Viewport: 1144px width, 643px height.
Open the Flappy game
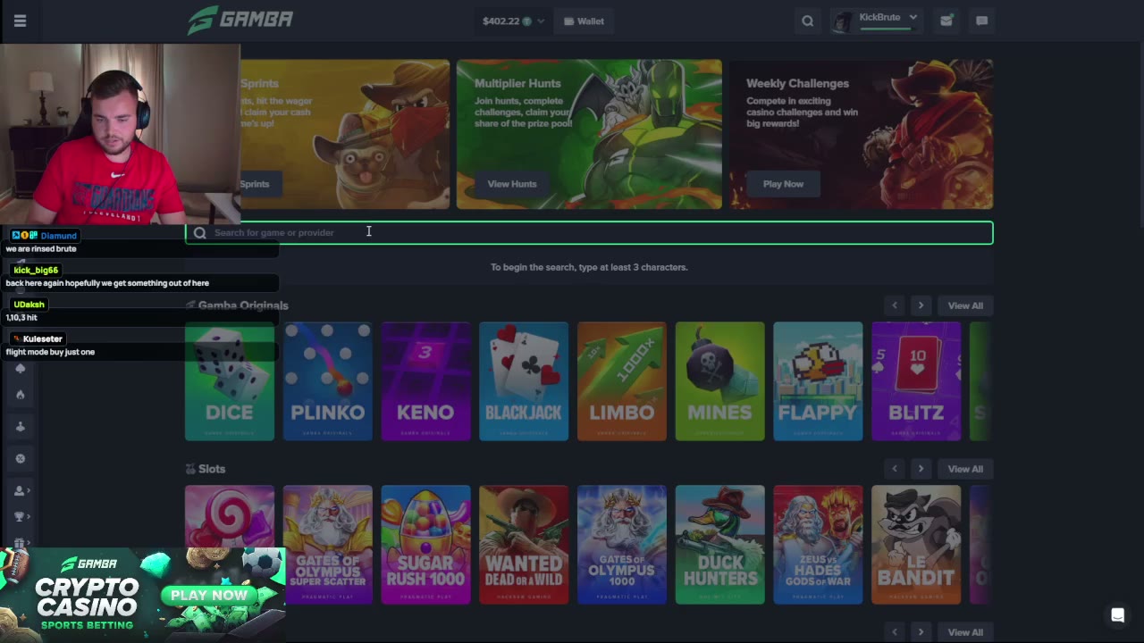point(818,381)
